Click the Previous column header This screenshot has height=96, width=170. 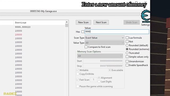[40, 23]
